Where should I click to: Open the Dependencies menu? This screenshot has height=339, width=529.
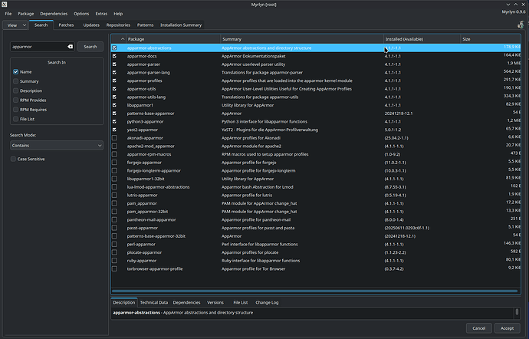(x=54, y=14)
